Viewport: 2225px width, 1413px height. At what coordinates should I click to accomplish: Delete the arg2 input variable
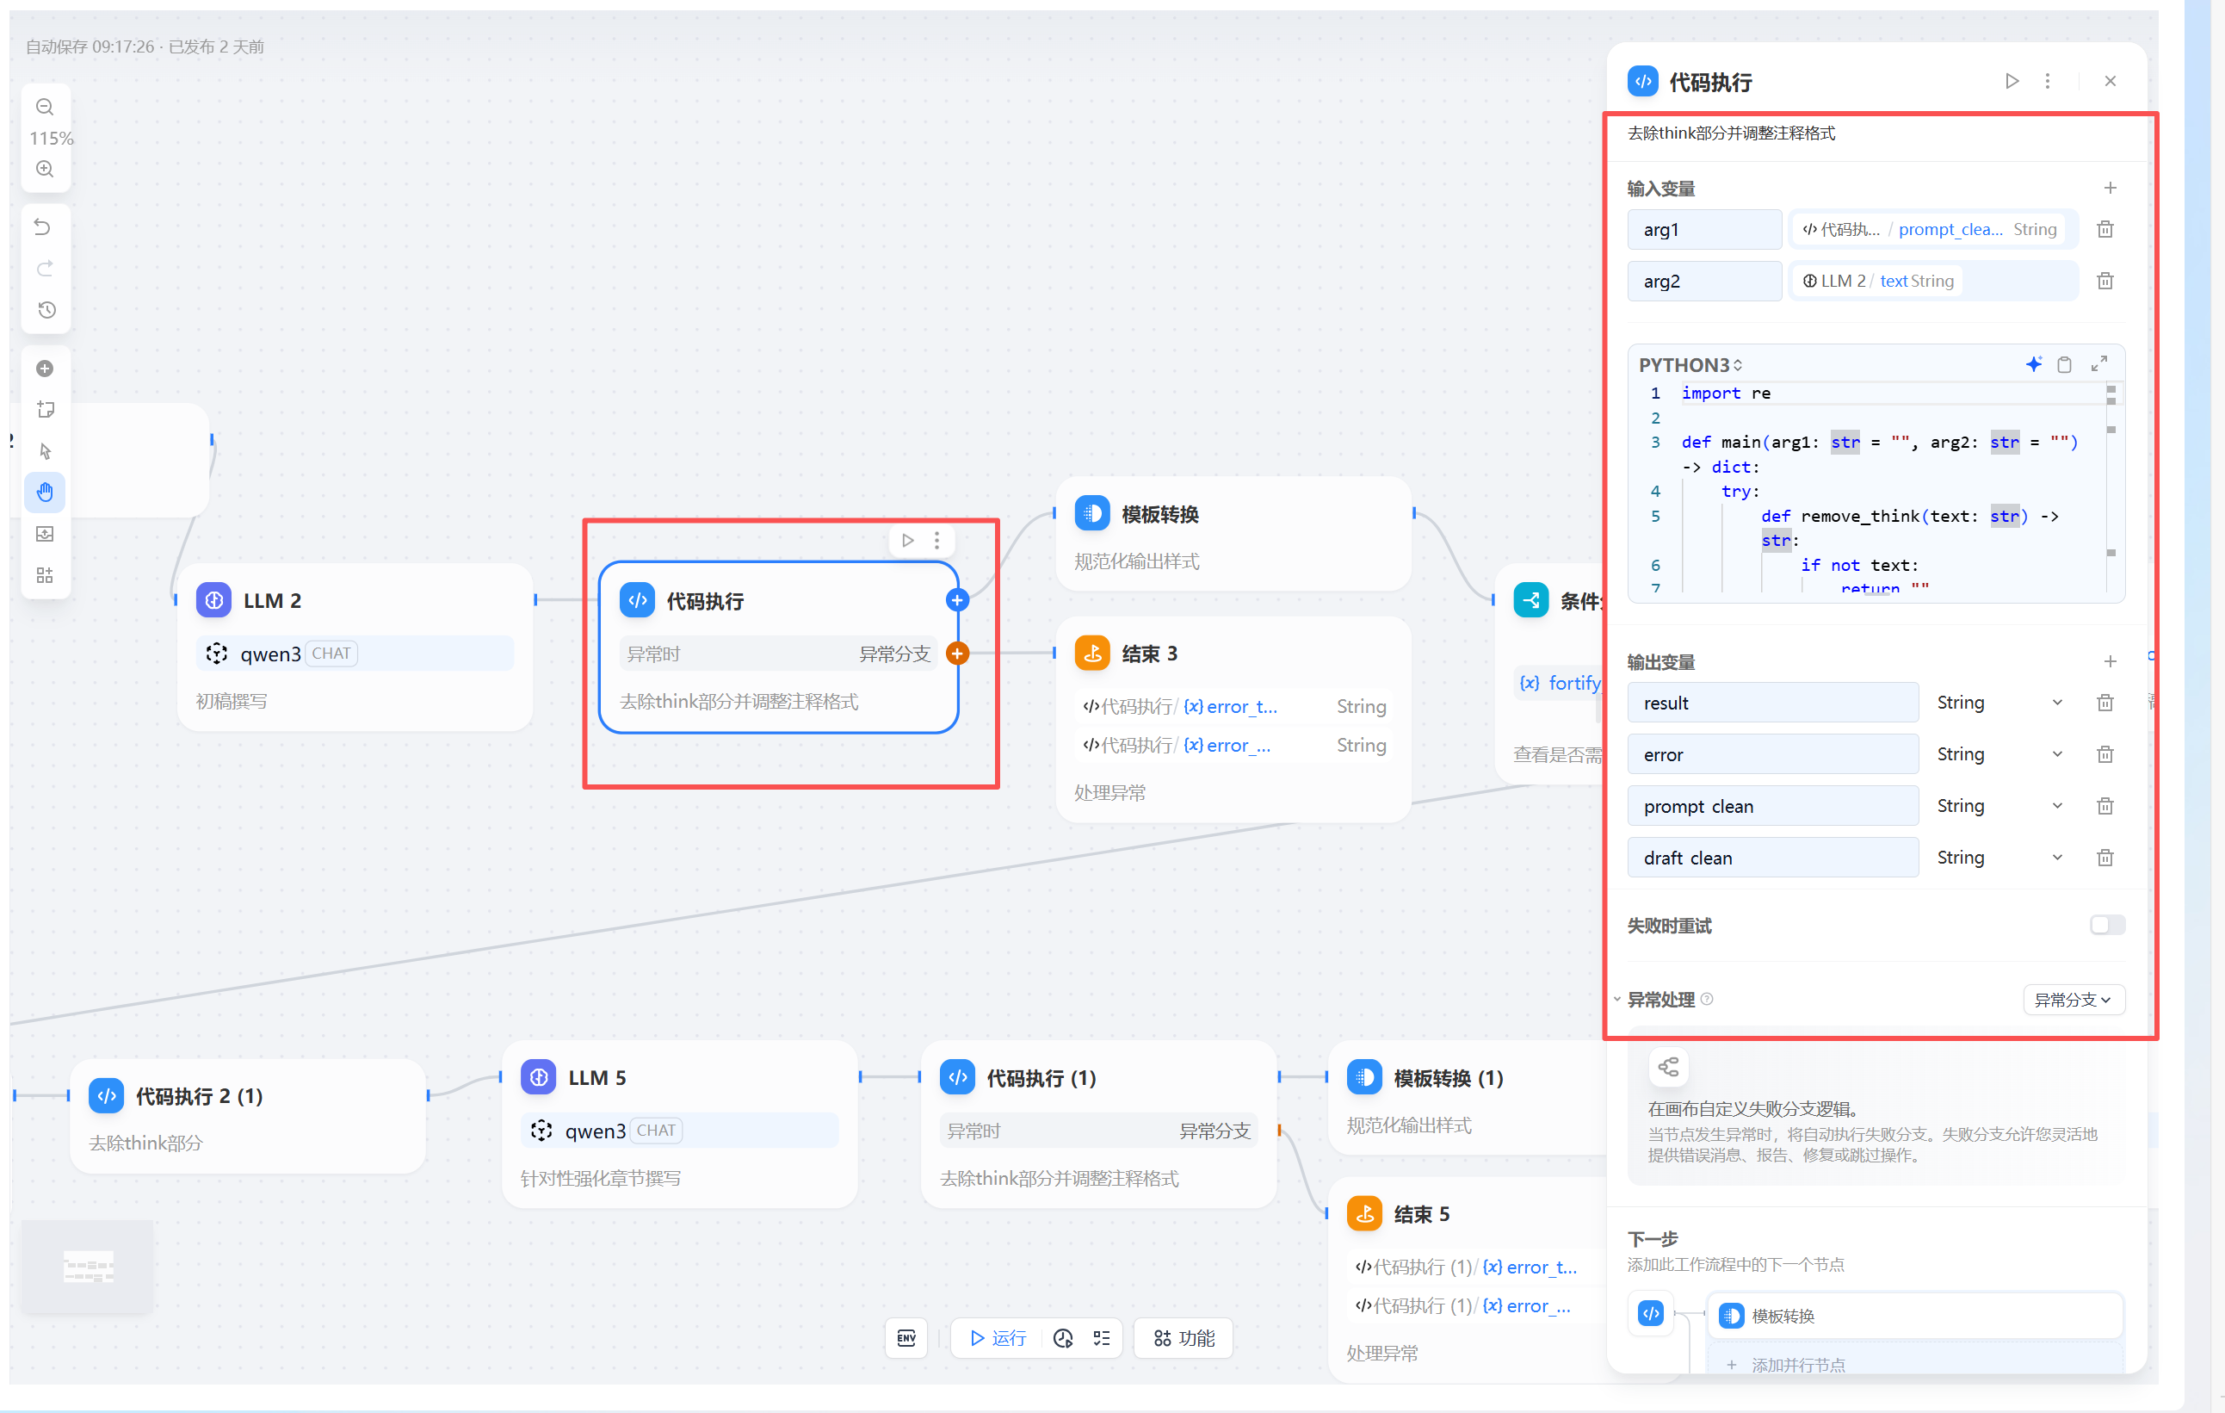2104,281
